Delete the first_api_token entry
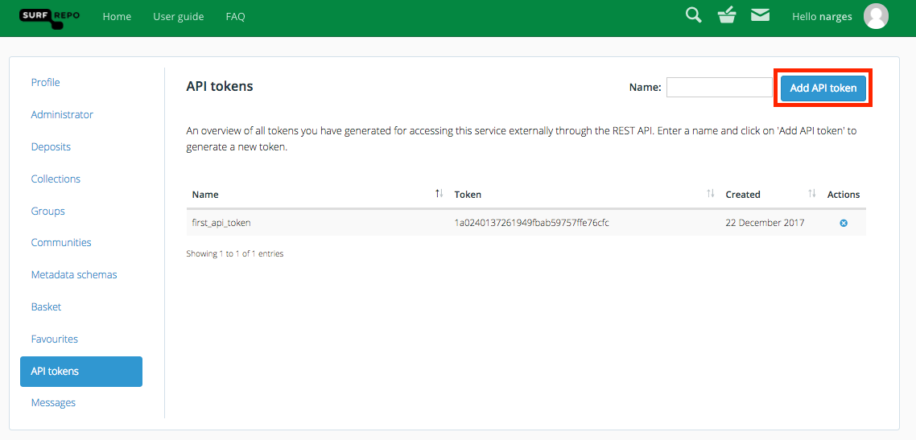The image size is (916, 440). (x=844, y=223)
